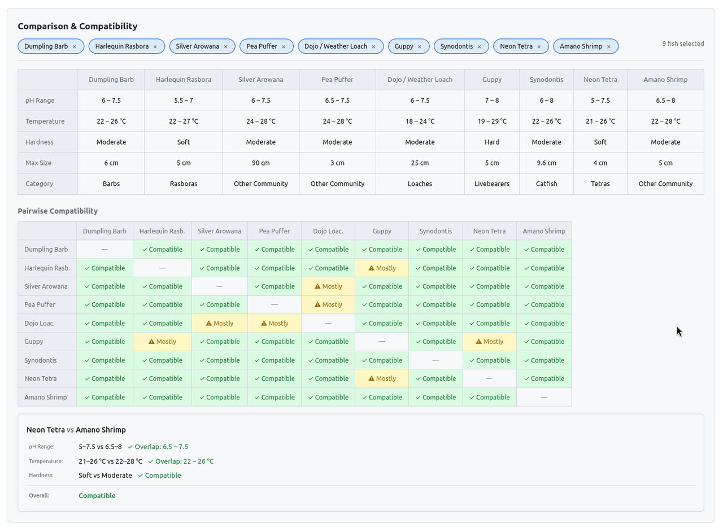This screenshot has width=723, height=532.
Task: Select Silver Arowana row Synodontis Compatible cell
Action: [435, 286]
